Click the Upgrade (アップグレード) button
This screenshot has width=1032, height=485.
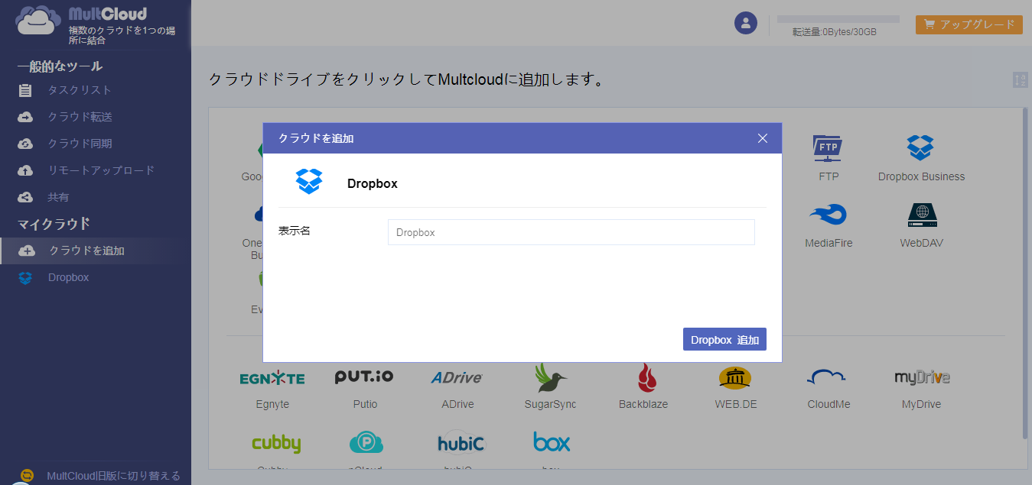click(969, 24)
